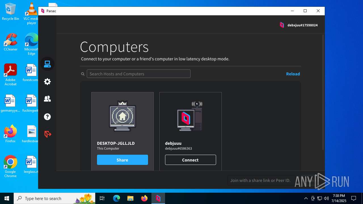Viewport: 363px width, 204px height.
Task: Click the search magnifier icon
Action: click(83, 74)
